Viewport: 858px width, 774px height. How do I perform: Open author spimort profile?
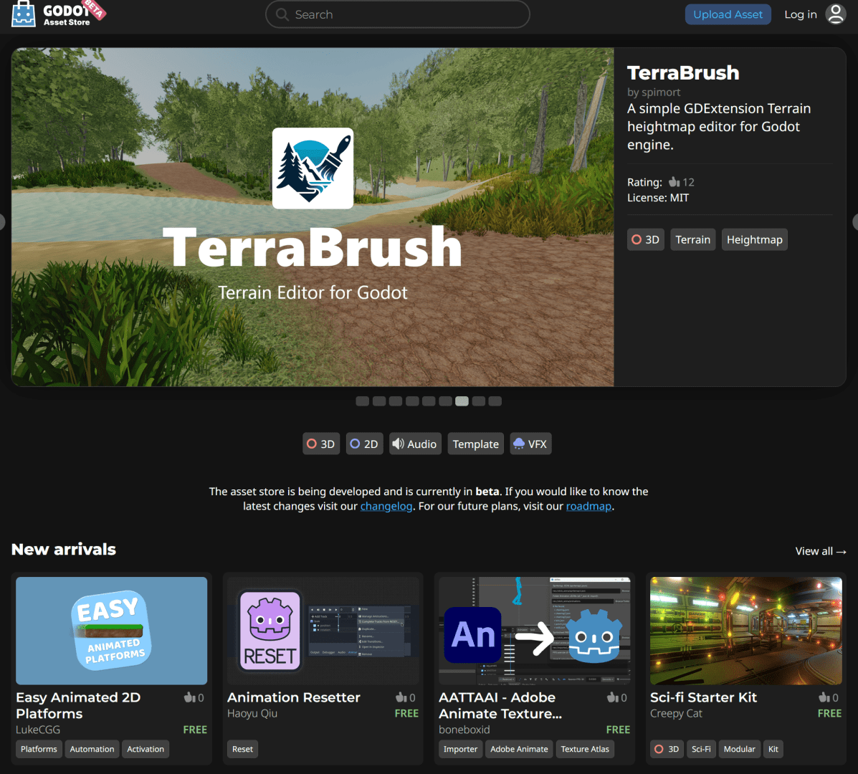coord(654,92)
